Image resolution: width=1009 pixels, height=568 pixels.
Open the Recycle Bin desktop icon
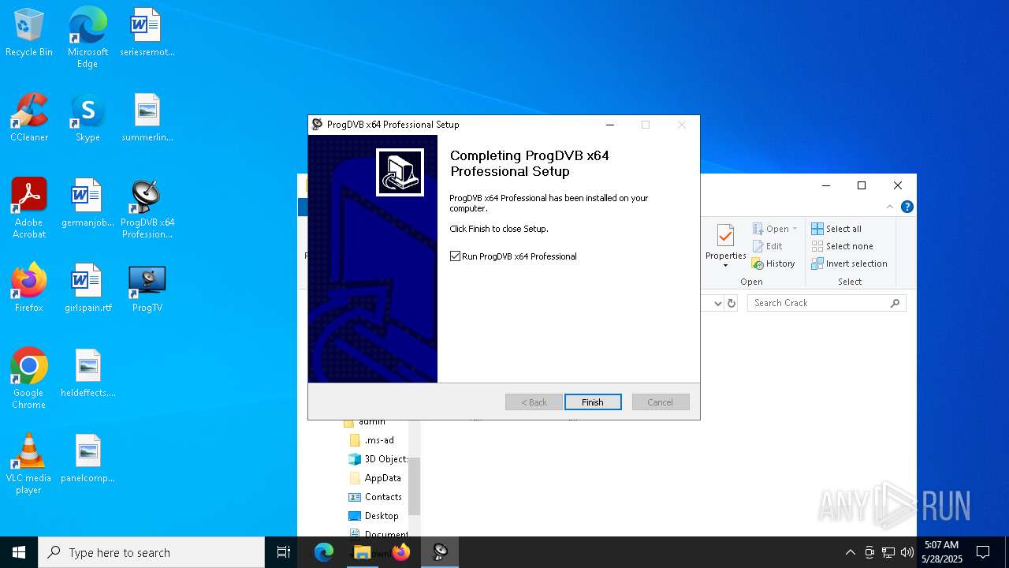click(29, 33)
